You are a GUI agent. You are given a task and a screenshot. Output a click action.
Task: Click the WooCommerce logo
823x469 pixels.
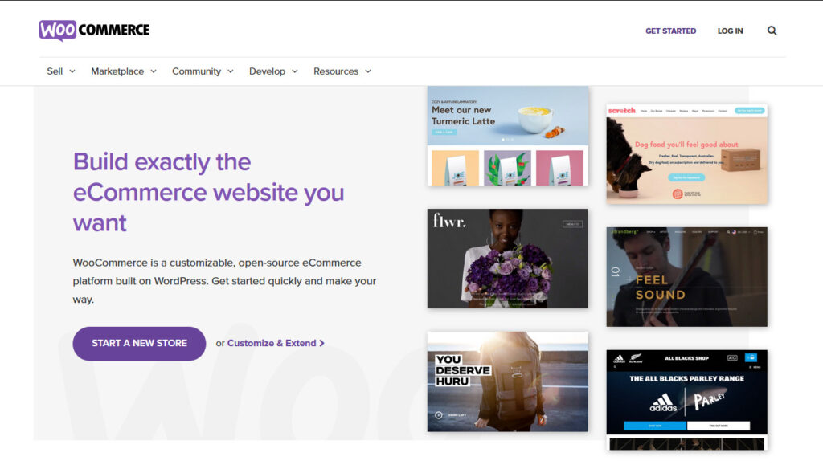click(95, 31)
